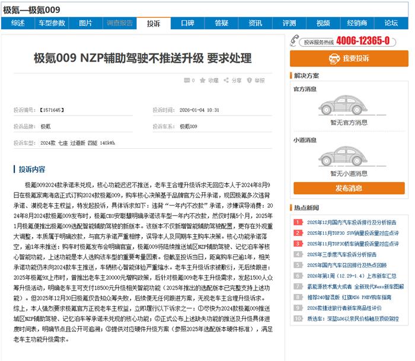Click the 分享 share icon
This screenshot has width=415, height=361.
[227, 81]
